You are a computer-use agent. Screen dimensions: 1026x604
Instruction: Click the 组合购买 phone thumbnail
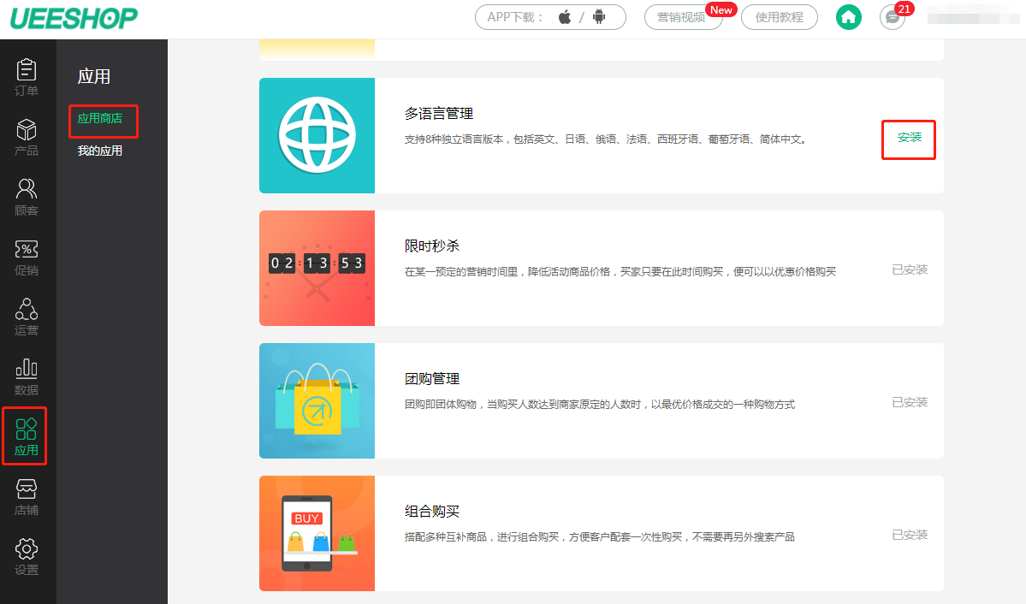point(317,533)
